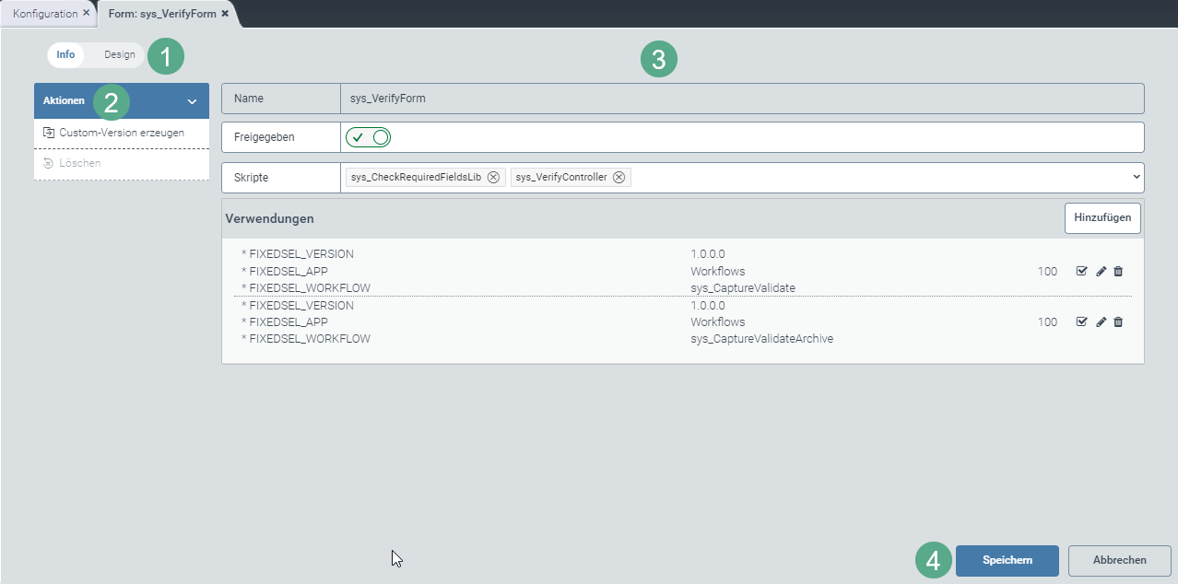
Task: Open the Konfiguration tab
Action: pos(44,14)
